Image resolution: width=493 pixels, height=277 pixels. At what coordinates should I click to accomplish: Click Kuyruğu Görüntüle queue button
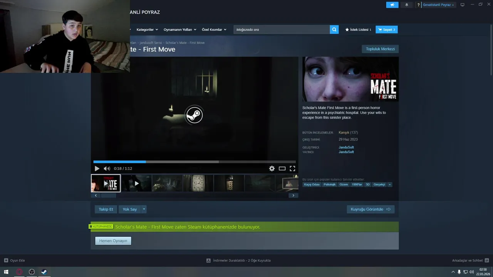(371, 209)
